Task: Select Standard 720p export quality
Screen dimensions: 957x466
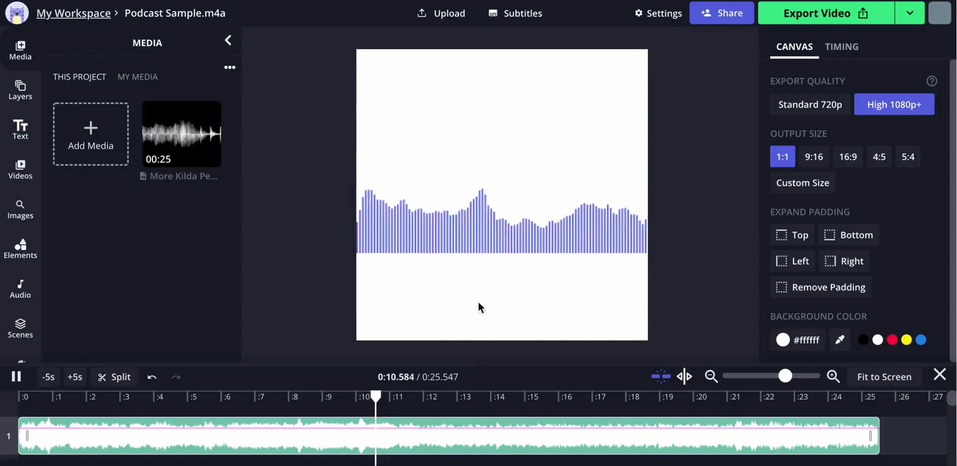Action: coord(809,105)
